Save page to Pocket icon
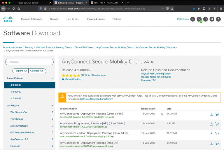Viewport: 224px width, 150px height. pos(167,8)
